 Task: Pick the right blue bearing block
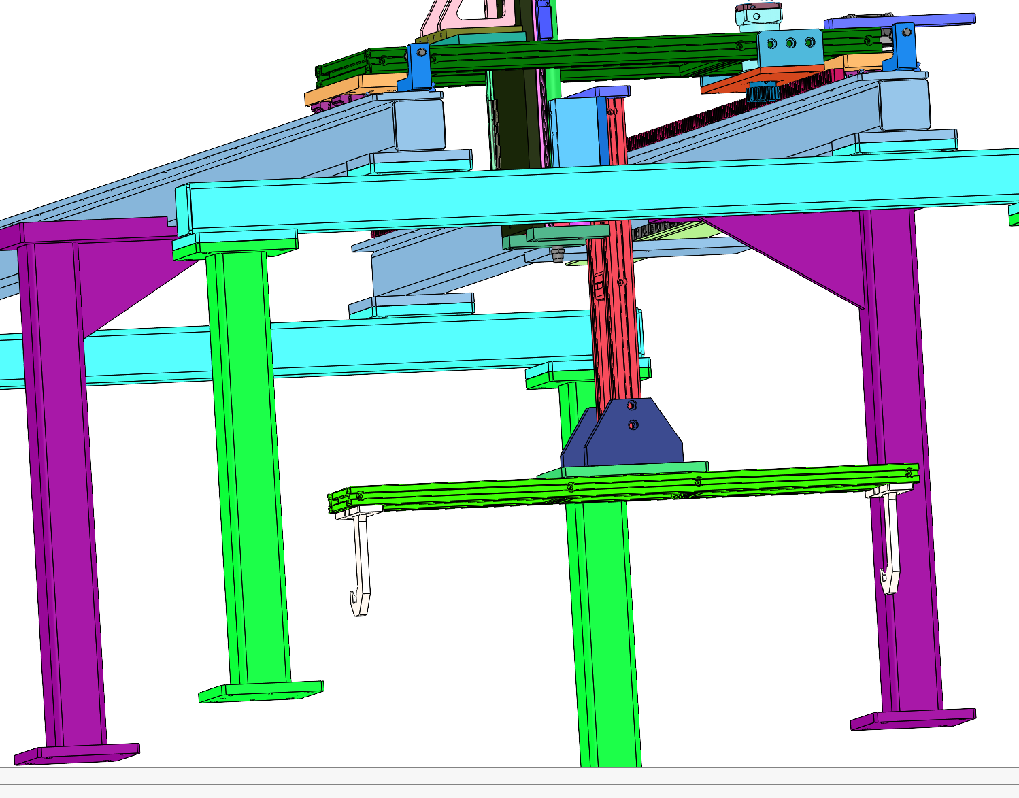[x=905, y=48]
